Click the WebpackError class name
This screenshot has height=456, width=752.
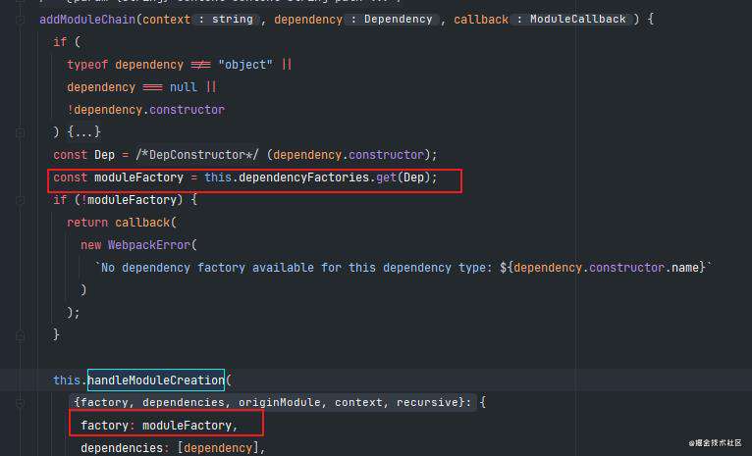click(x=149, y=245)
